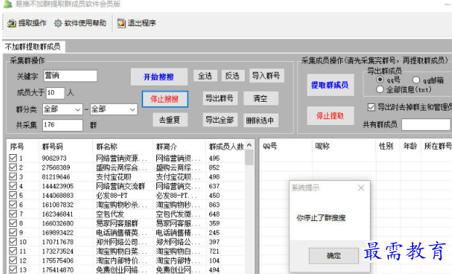Uncheck row 10 group 170717678
Viewport: 452px width, 274px height.
[x=13, y=241]
